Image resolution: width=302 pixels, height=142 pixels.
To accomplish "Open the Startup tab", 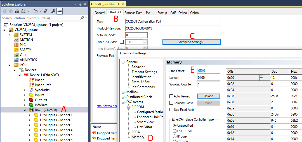I will [x=162, y=13].
